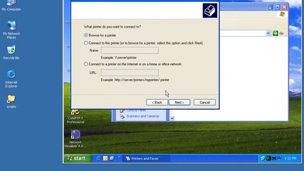Open the Start menu

(x=78, y=158)
